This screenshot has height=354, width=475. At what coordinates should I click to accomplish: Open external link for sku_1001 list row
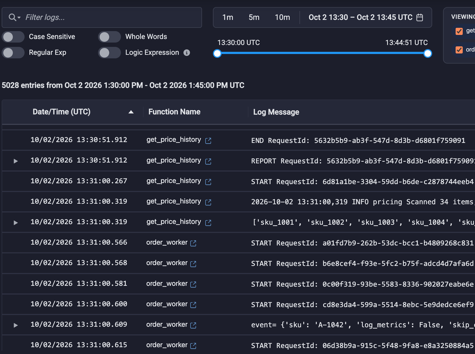click(208, 223)
